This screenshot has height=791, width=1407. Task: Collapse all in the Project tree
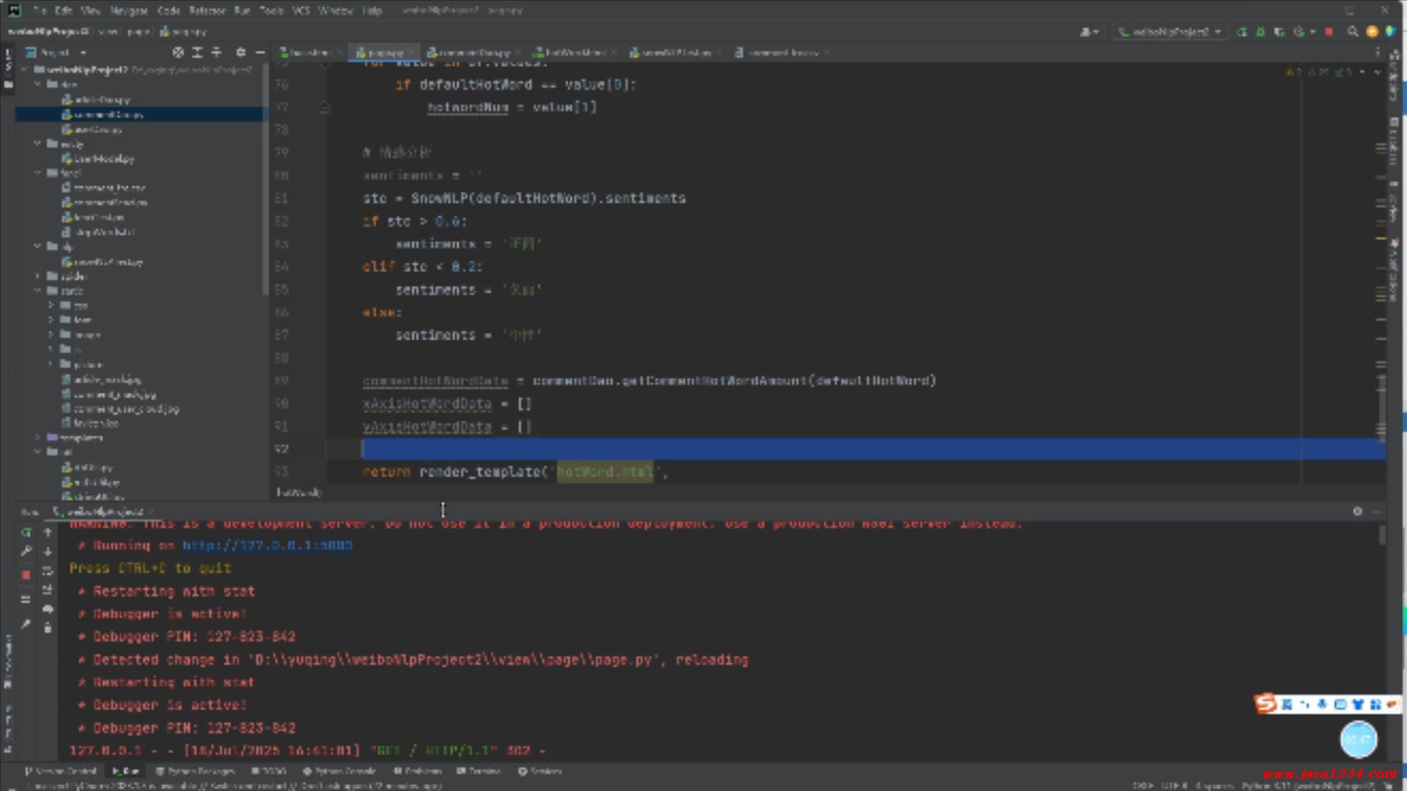pos(216,53)
